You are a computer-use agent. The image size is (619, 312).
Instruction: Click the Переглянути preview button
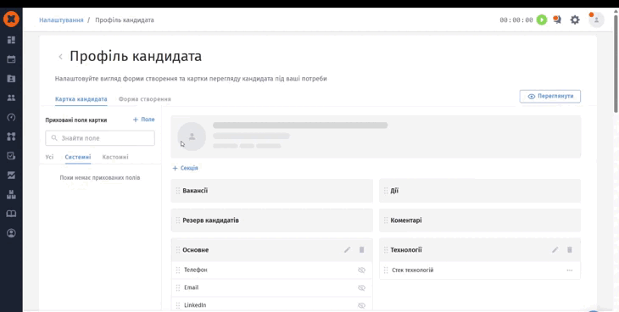[x=550, y=97]
